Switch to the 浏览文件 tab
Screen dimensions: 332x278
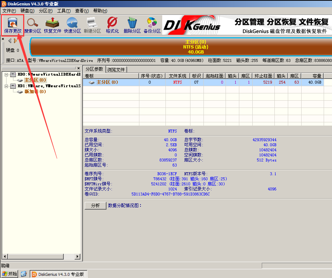(116, 69)
